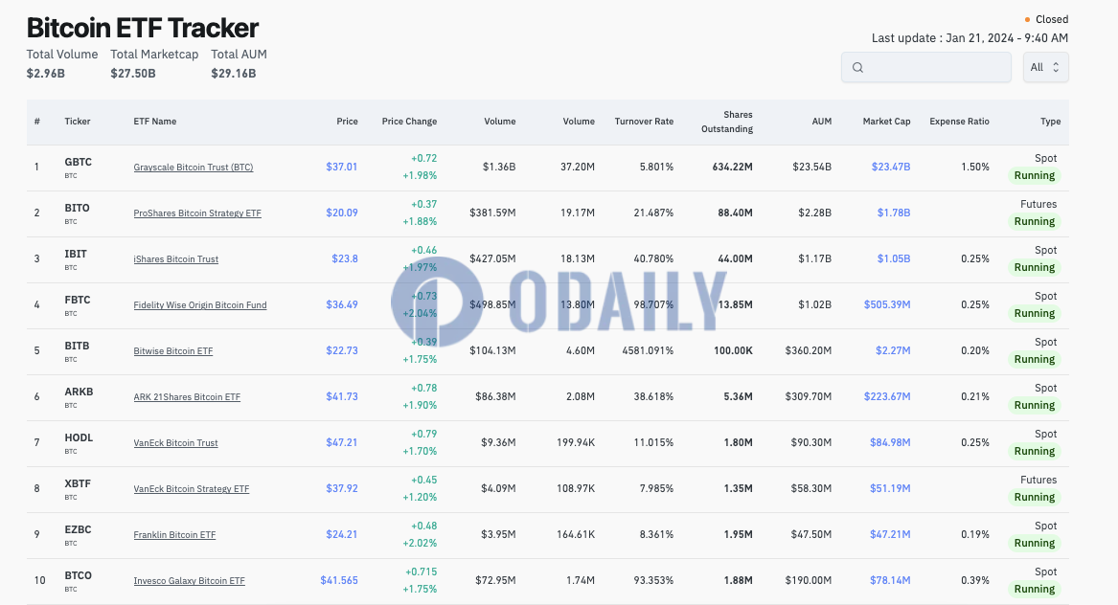Viewport: 1118px width, 605px height.
Task: Click the XBTF ticker
Action: (78, 483)
